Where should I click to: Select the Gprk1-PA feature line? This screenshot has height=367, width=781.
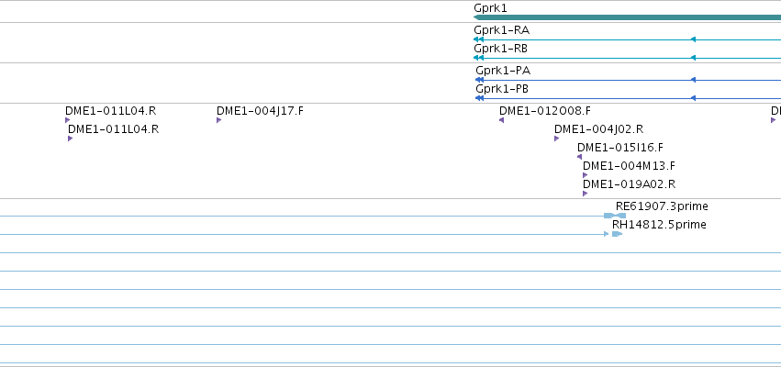point(628,80)
